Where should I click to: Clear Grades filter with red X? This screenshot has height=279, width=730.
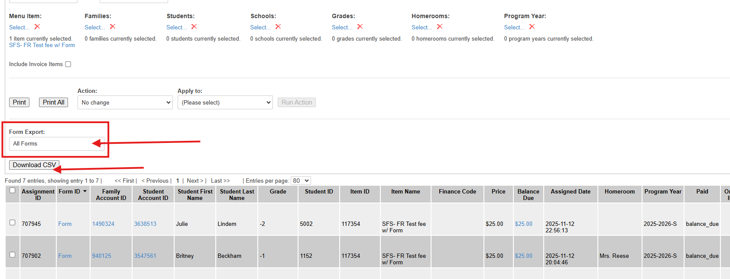click(x=360, y=27)
